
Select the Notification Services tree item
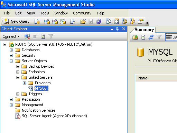point(39,110)
